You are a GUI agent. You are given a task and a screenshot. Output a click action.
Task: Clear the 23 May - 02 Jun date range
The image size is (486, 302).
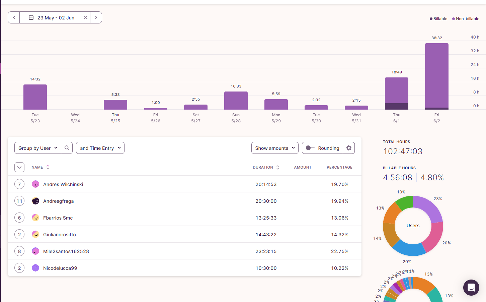pos(86,17)
